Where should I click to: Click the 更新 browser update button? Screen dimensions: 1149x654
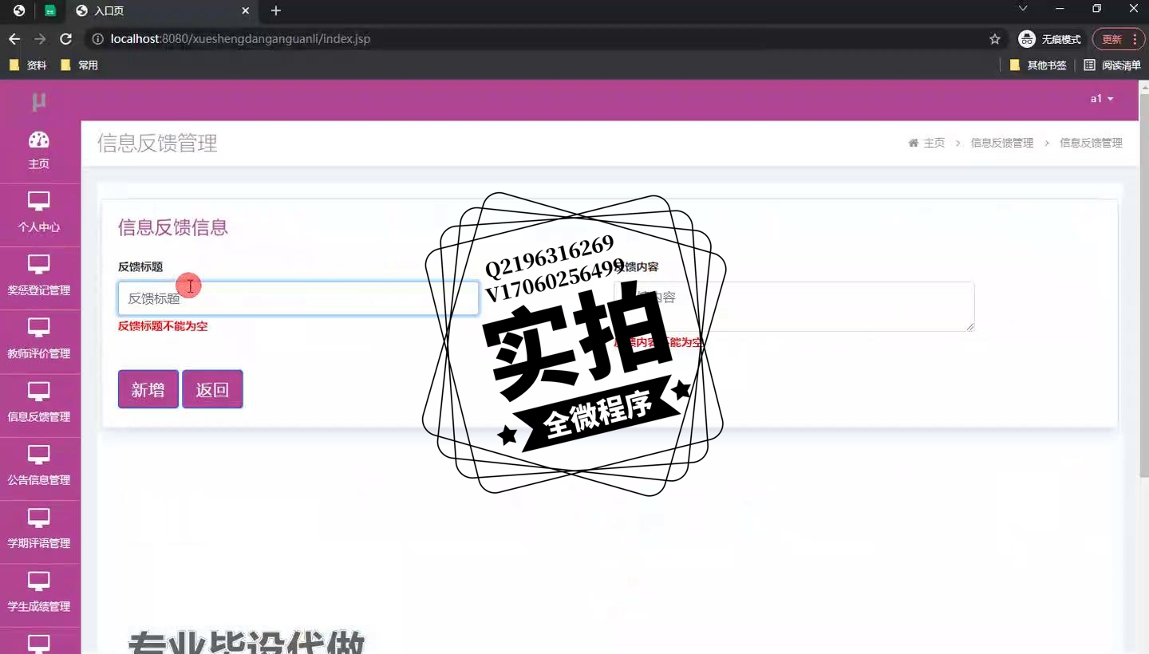point(1119,39)
